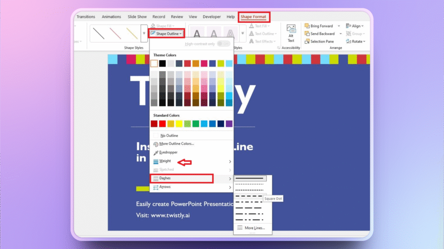
Task: Choose the purple Standard Colors swatch
Action: pos(229,124)
